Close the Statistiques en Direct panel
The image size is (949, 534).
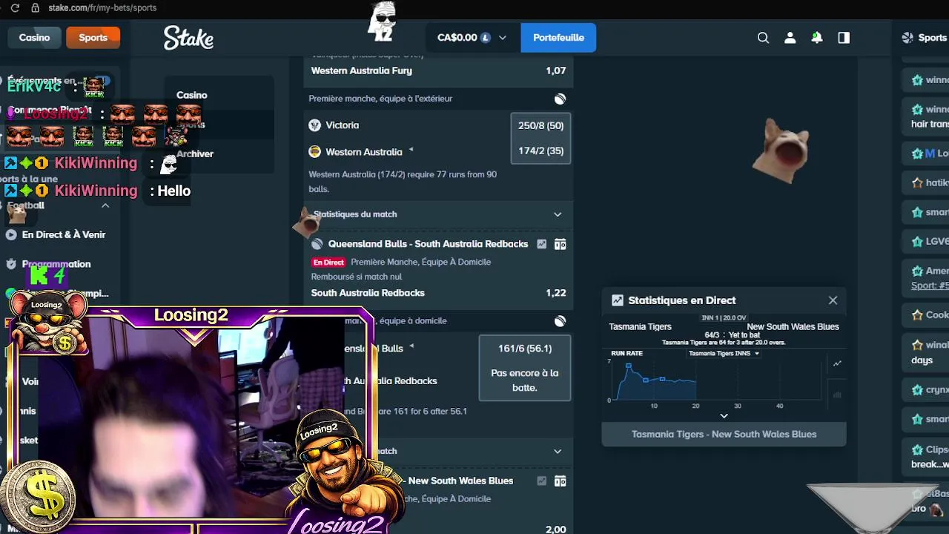point(833,300)
